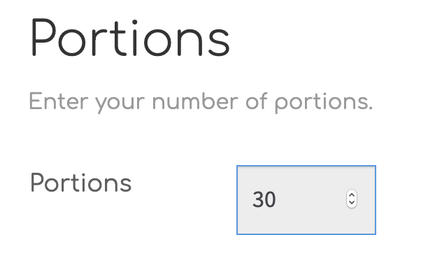
Task: Click the digit 3 in the portions field
Action: tap(258, 199)
